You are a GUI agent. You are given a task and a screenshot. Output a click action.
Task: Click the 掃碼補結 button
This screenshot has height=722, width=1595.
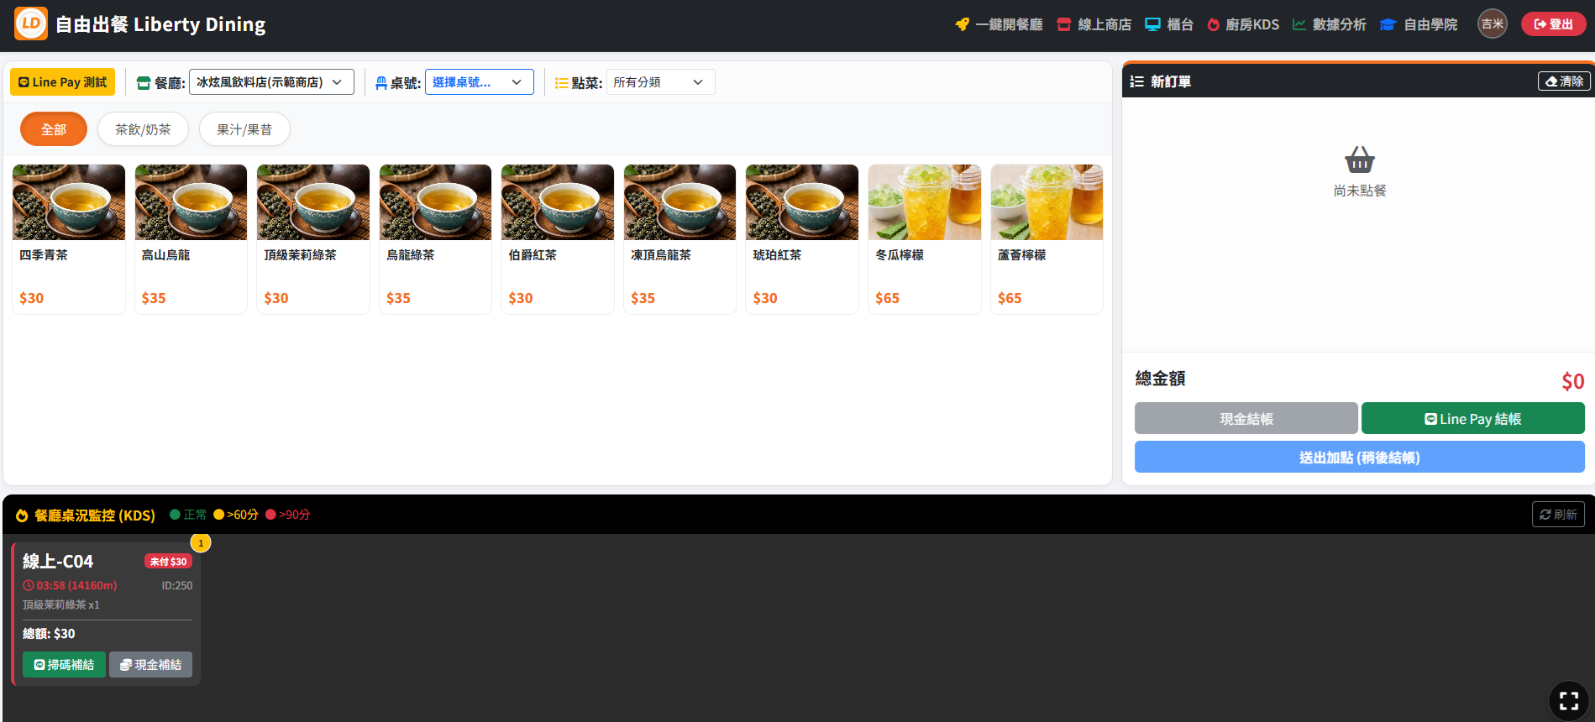point(64,664)
